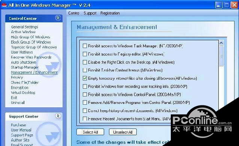Check Prohibit recording user tracking info
This screenshot has height=146, width=239.
coord(85,86)
